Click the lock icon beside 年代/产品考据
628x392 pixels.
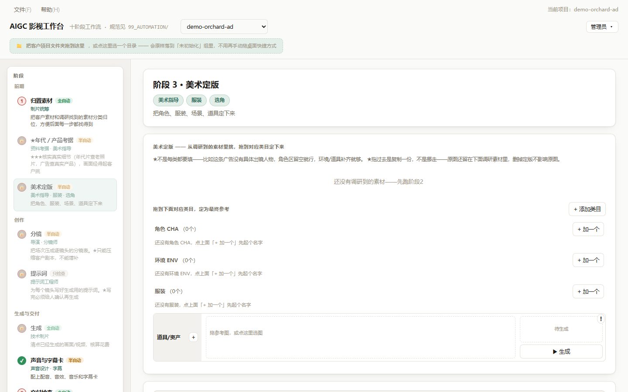(x=22, y=141)
